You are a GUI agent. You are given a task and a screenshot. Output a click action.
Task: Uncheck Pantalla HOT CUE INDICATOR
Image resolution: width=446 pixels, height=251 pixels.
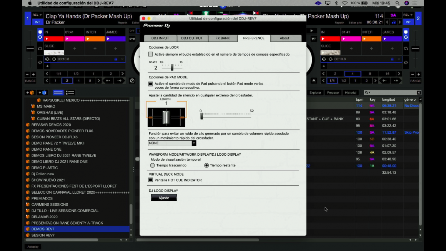[151, 180]
